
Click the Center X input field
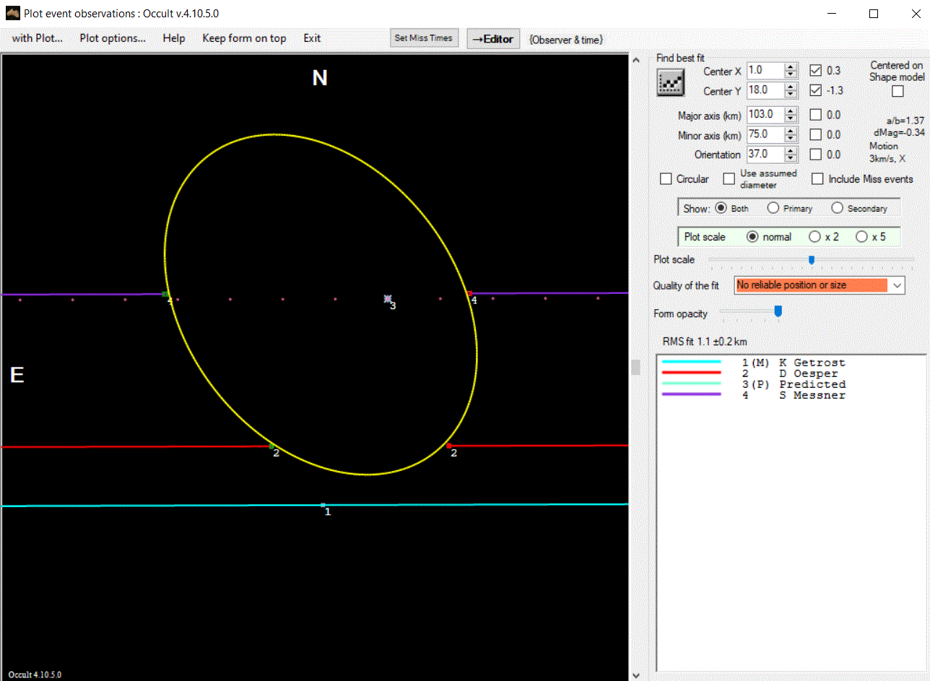(x=765, y=71)
